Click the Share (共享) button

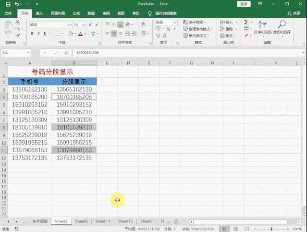[294, 13]
